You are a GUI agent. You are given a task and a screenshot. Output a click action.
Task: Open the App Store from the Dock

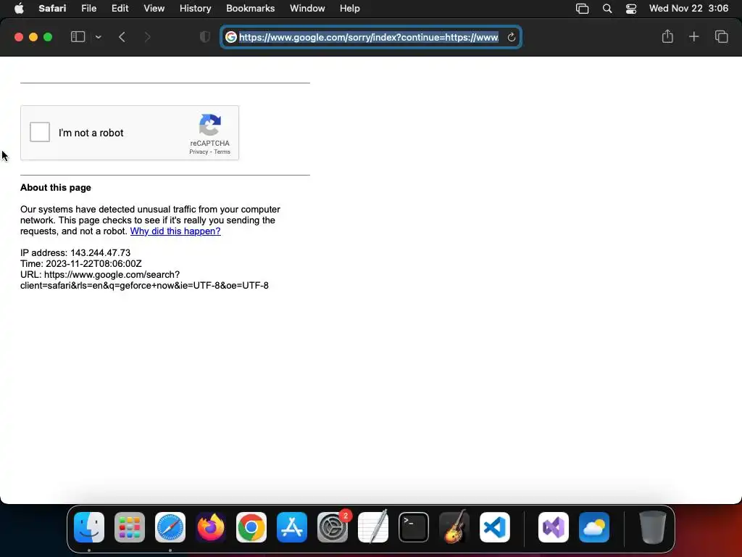292,527
